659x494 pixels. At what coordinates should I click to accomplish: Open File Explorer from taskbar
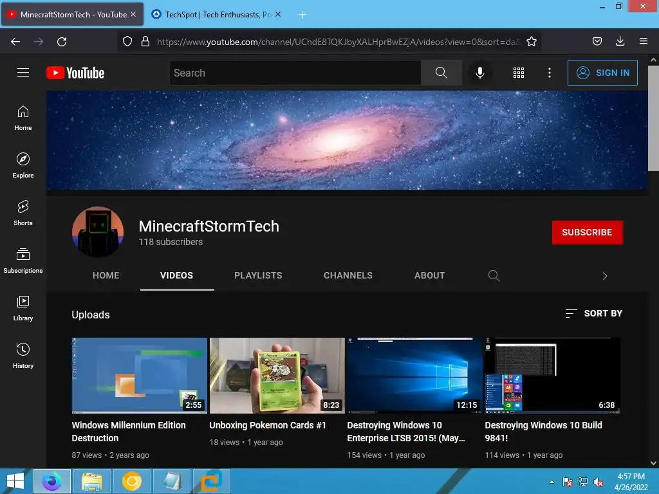pos(91,481)
